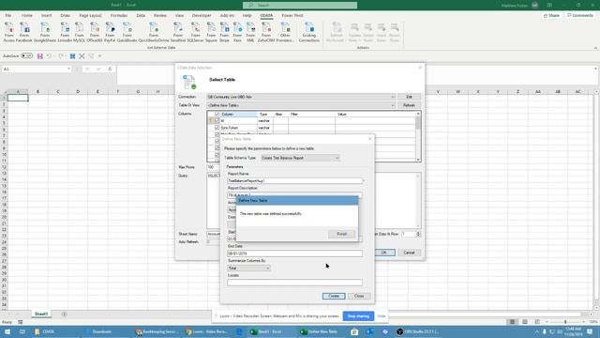Viewport: 600px width, 338px height.
Task: Click Close in Define New Table dialog
Action: click(359, 296)
